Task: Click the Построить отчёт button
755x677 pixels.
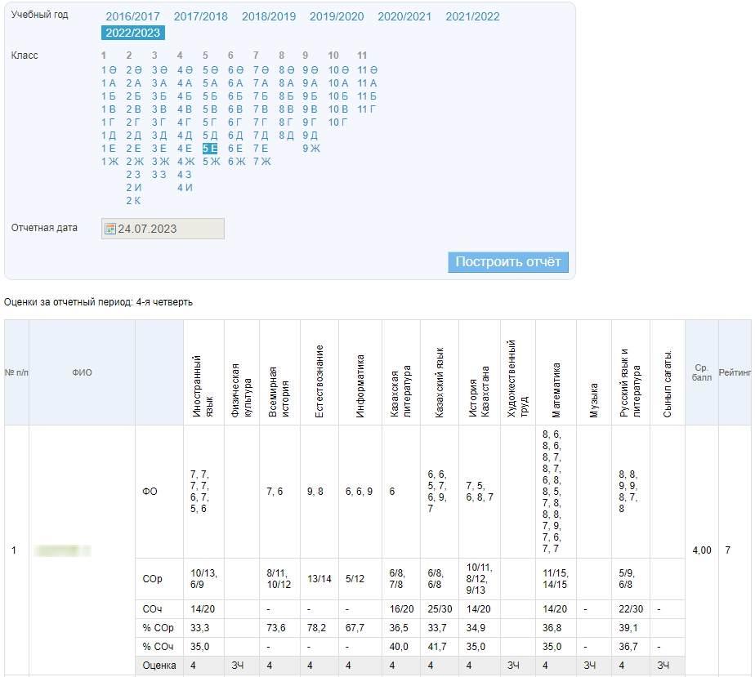Action: (x=508, y=262)
